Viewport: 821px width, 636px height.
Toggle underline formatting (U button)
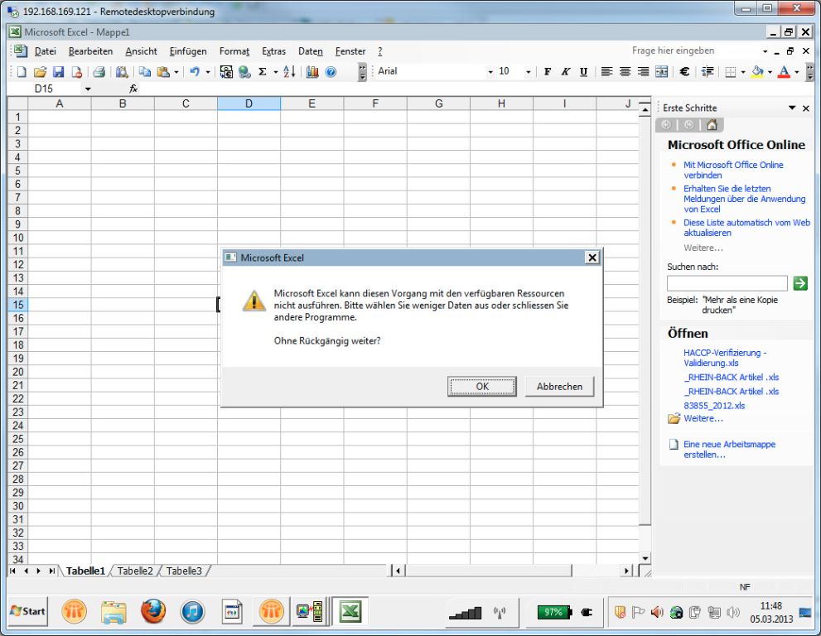pyautogui.click(x=583, y=72)
